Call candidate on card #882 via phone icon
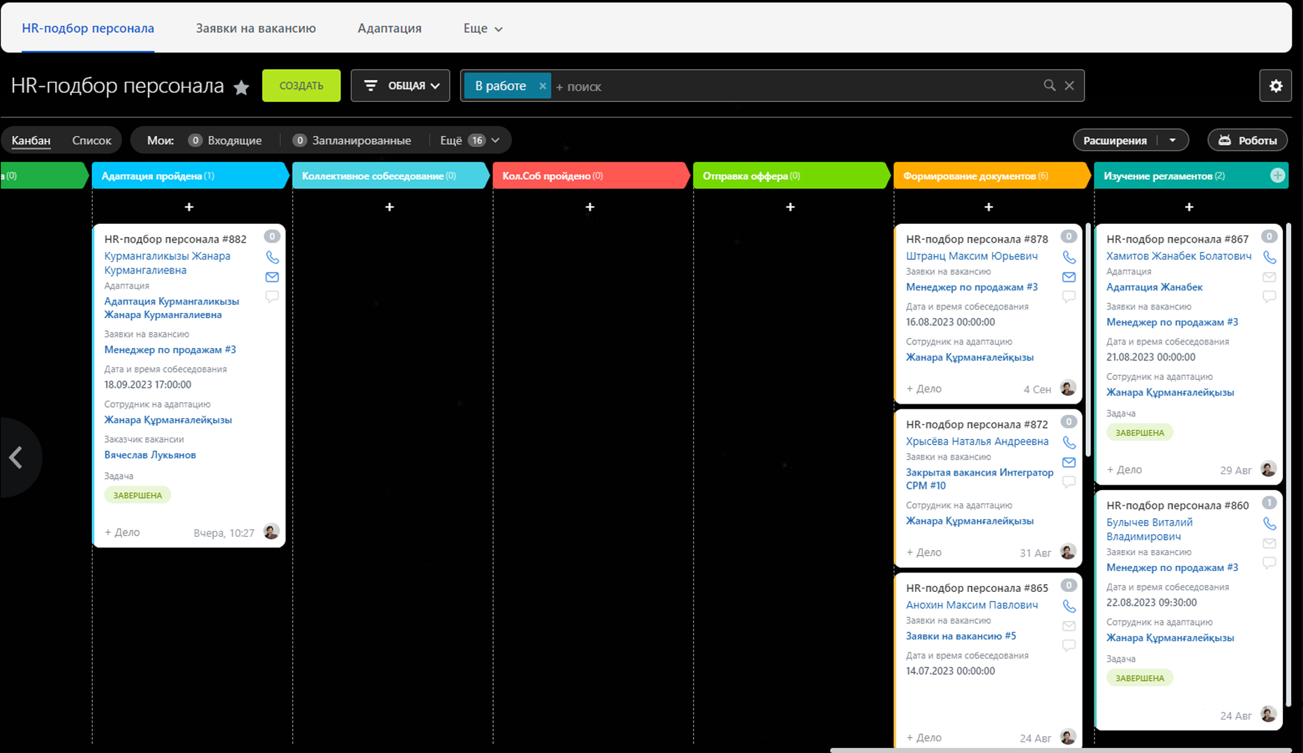 (272, 257)
